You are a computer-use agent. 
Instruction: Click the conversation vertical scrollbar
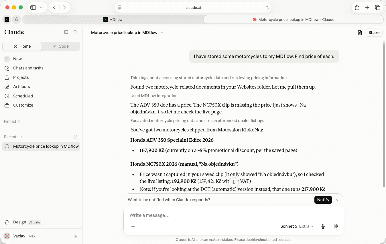click(x=384, y=114)
